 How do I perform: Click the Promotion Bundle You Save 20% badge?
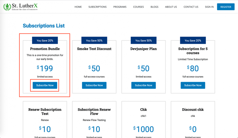pos(45,40)
